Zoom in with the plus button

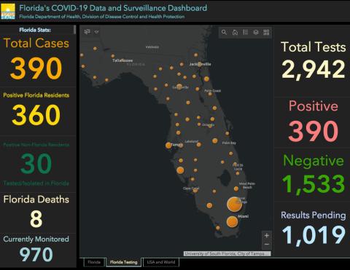267,236
